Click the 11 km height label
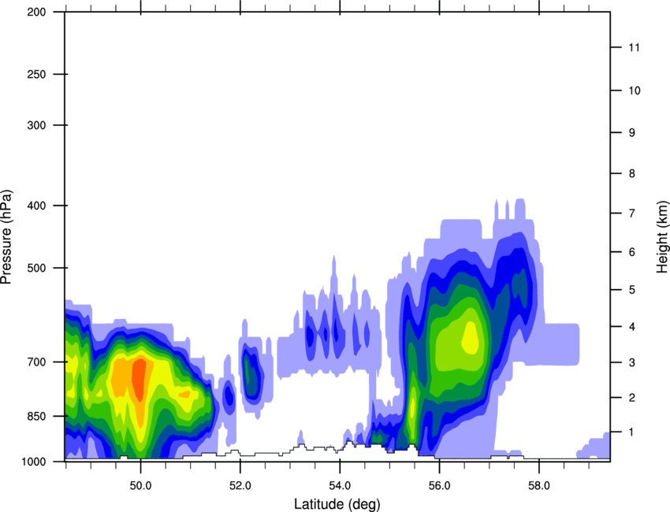Viewport: 670px width, 512px height. coord(634,47)
